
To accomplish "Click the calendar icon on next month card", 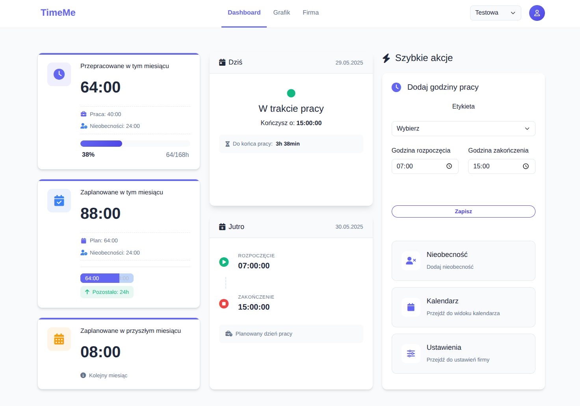I will coord(59,339).
